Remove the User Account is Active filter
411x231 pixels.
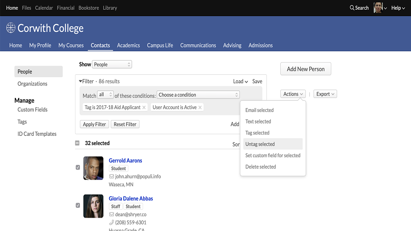[200, 108]
